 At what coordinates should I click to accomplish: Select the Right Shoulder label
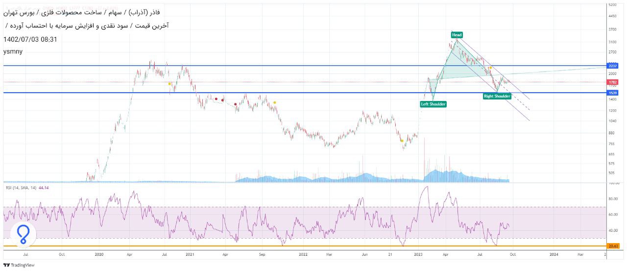497,96
